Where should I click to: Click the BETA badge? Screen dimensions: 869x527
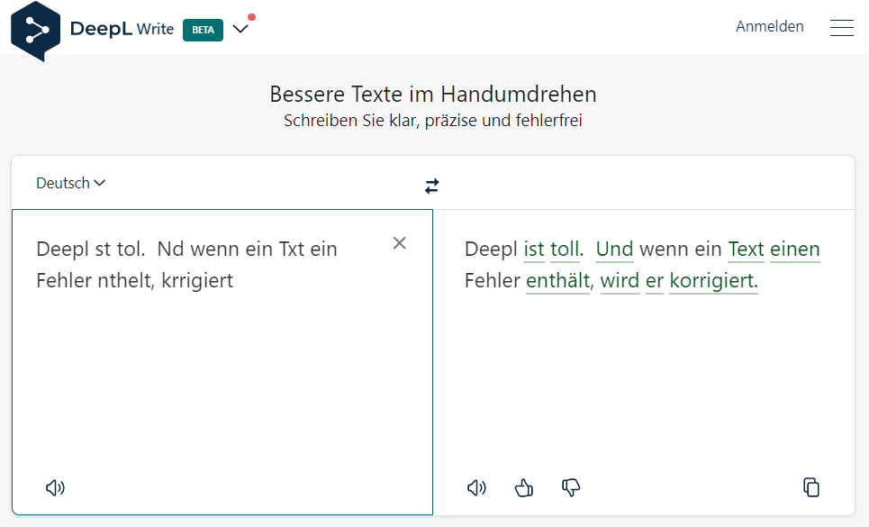click(203, 30)
